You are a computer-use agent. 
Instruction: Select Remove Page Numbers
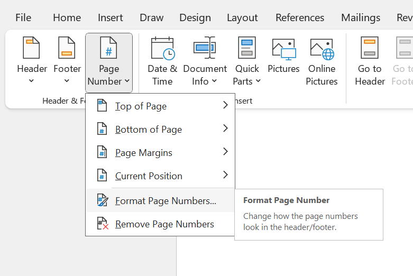[x=160, y=224]
